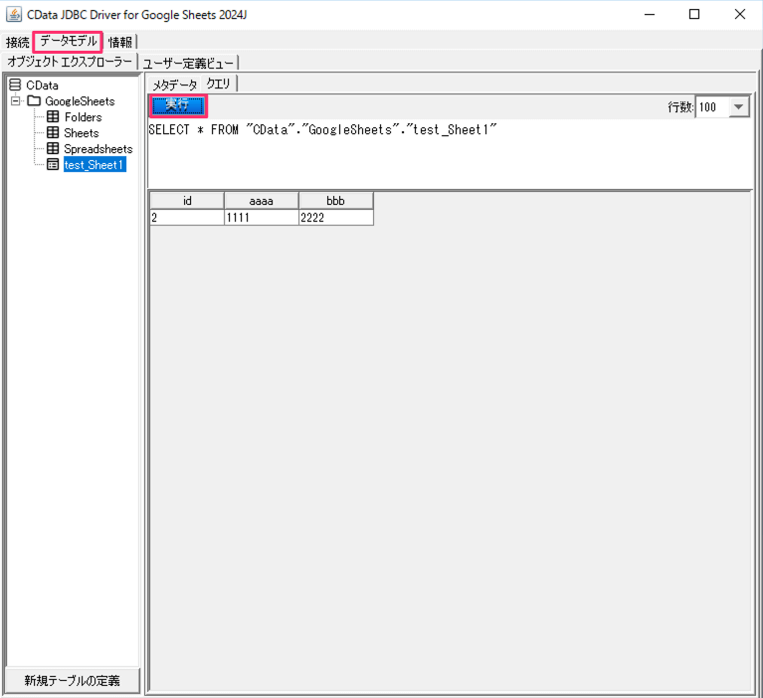Click 新規テーブルの定義 button
Screen dimensions: 763x698
[x=72, y=680]
